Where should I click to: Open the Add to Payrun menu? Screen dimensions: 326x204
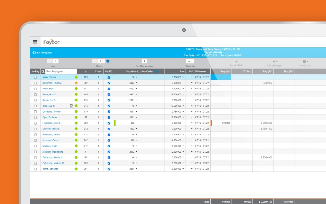coord(274,61)
